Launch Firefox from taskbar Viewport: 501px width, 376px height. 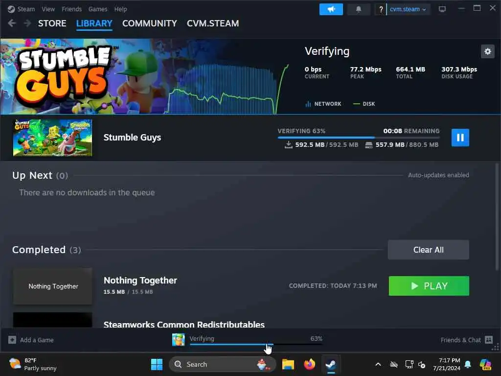click(309, 364)
